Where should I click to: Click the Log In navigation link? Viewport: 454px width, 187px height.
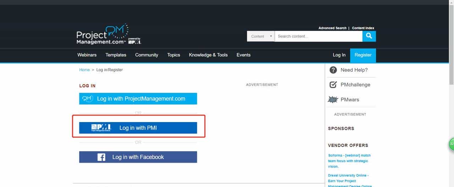[x=339, y=55]
